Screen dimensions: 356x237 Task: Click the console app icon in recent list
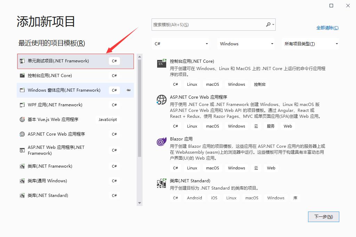tap(22, 76)
